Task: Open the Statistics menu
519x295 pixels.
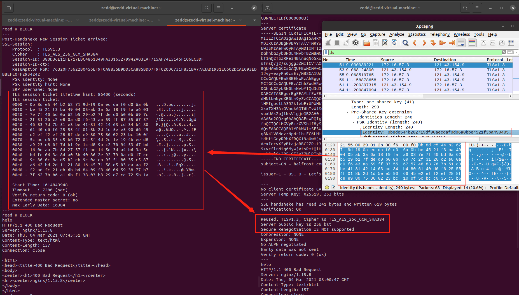Action: 417,34
